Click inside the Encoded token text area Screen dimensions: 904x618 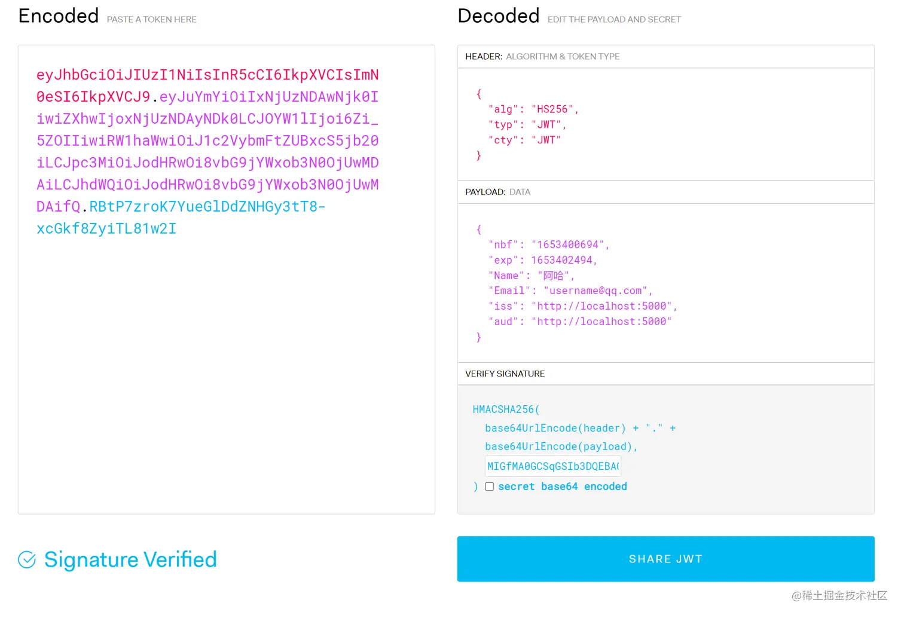pos(227,279)
